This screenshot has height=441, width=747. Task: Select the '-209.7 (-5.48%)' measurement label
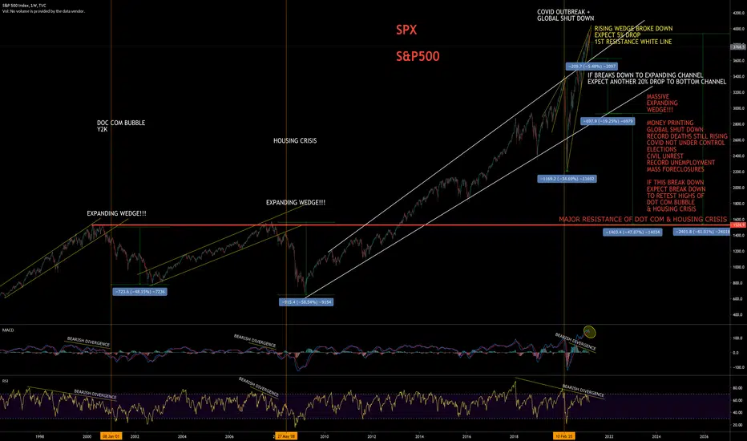(592, 67)
